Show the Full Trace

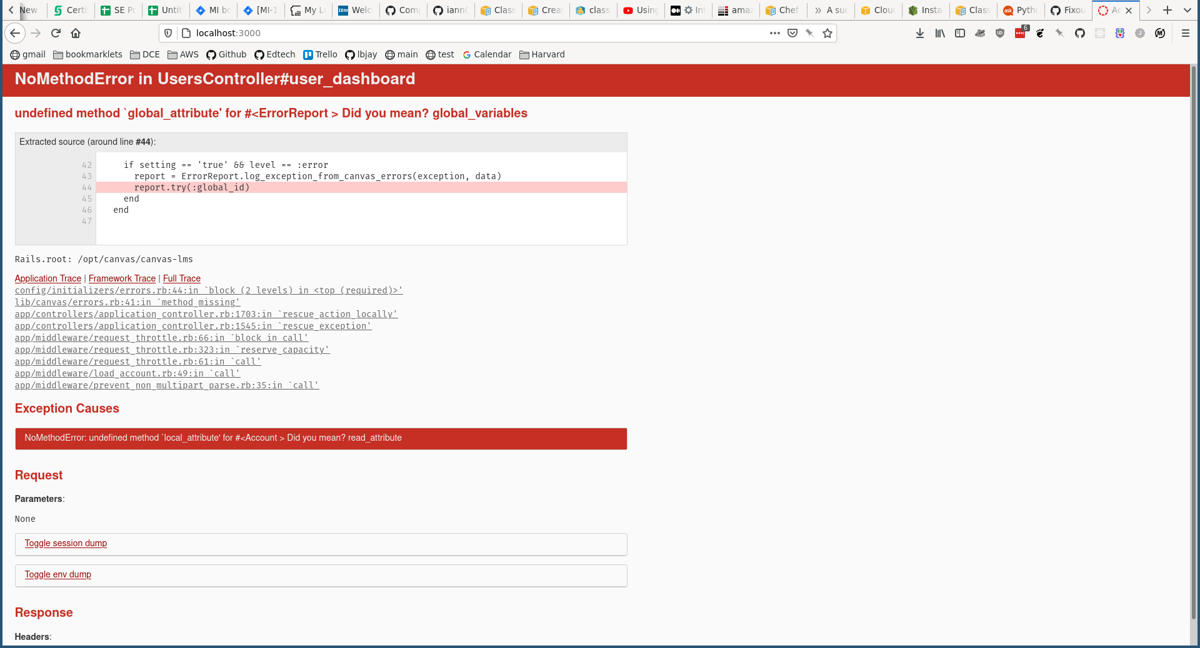(182, 278)
